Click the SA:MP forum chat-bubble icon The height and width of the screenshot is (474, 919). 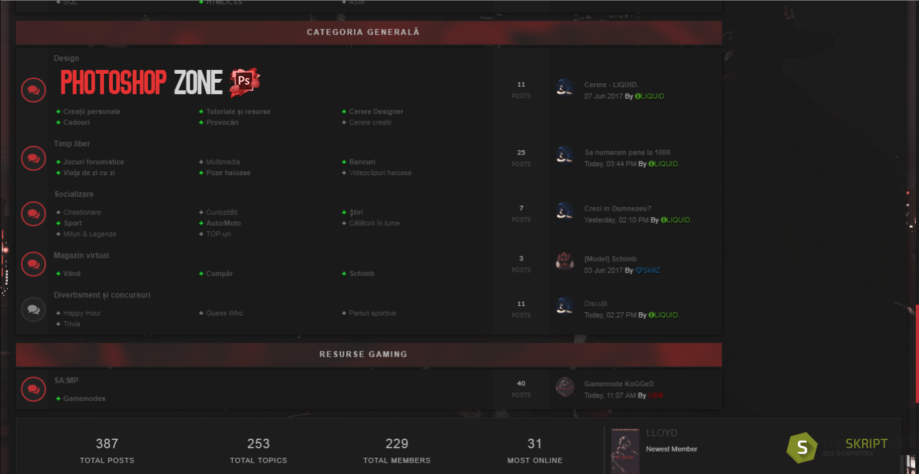(33, 389)
